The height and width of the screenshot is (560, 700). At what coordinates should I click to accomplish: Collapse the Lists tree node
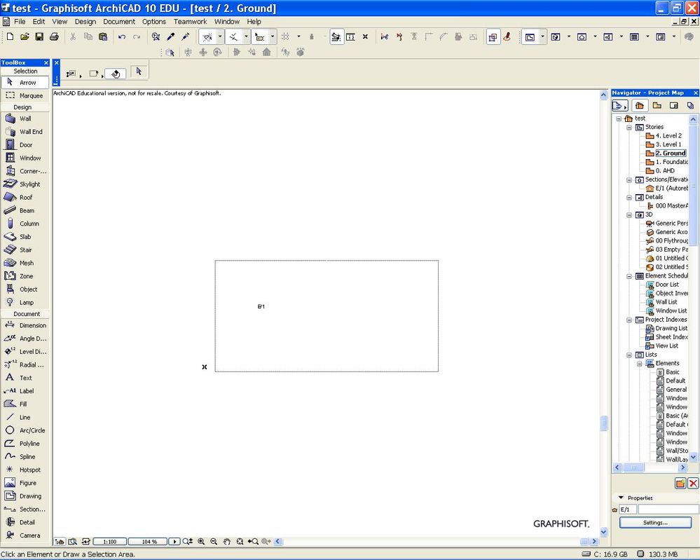point(629,355)
